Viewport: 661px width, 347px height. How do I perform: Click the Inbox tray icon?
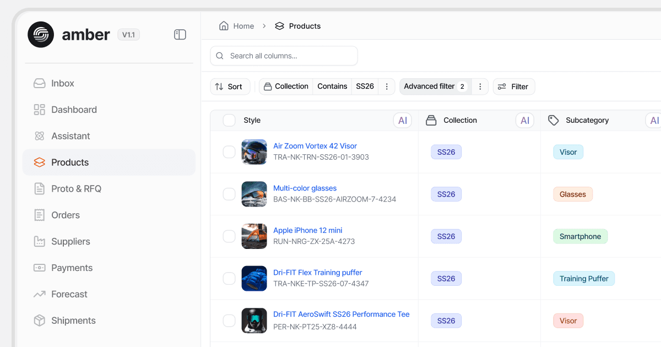39,83
